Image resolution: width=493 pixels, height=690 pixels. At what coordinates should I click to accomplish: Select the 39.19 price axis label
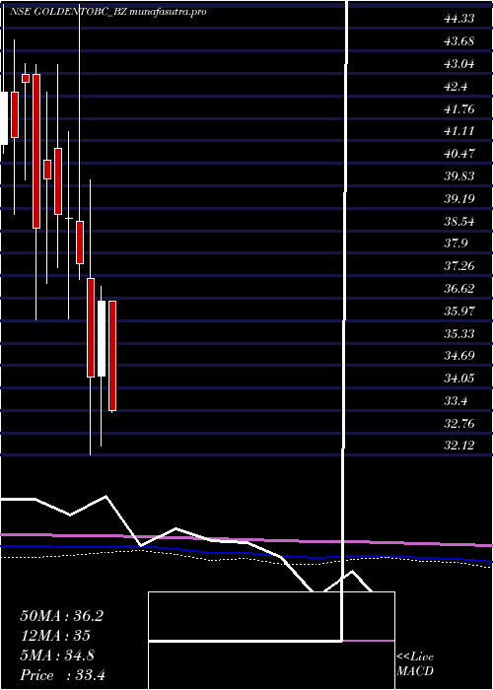[459, 198]
